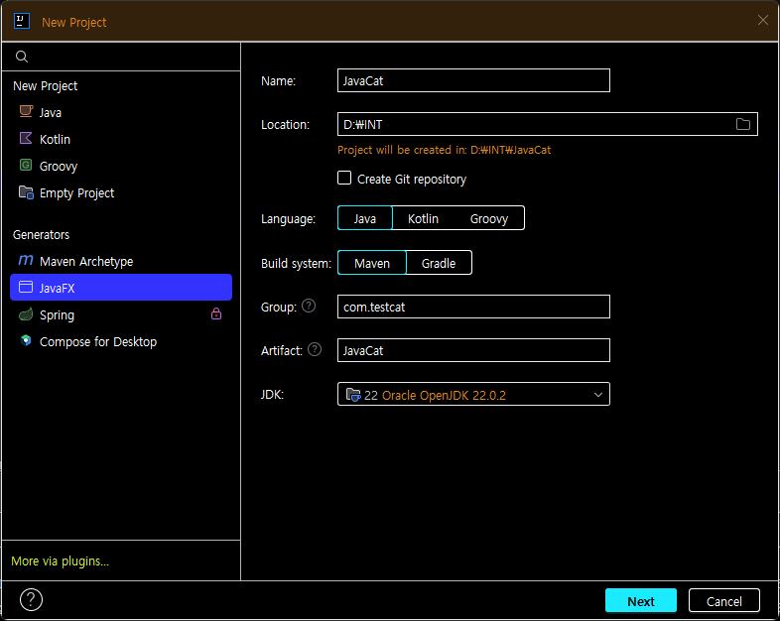Choose Gradle build system
This screenshot has height=621, width=780.
coord(439,263)
